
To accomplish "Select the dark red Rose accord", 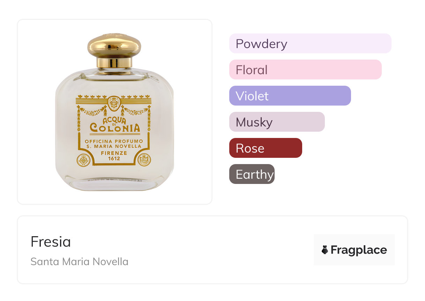I will coord(265,148).
